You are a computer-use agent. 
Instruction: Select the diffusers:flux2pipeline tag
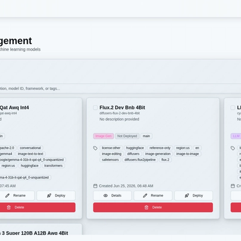pyautogui.click(x=140, y=160)
